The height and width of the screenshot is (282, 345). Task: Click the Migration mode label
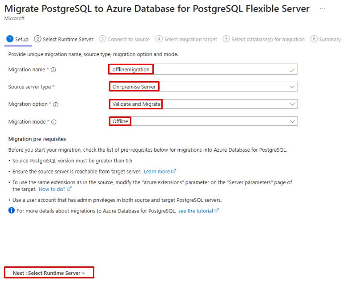[27, 122]
